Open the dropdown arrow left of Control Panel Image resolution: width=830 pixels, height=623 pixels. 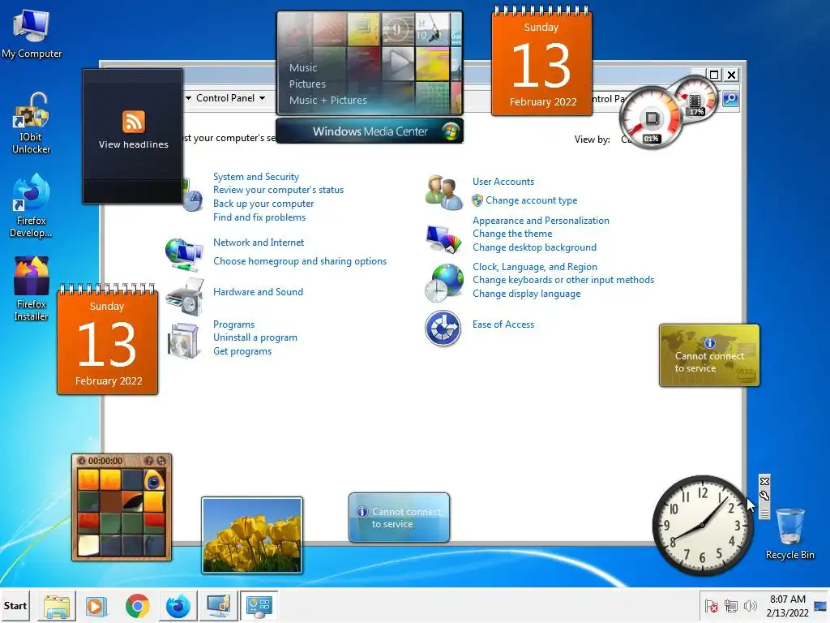point(188,98)
